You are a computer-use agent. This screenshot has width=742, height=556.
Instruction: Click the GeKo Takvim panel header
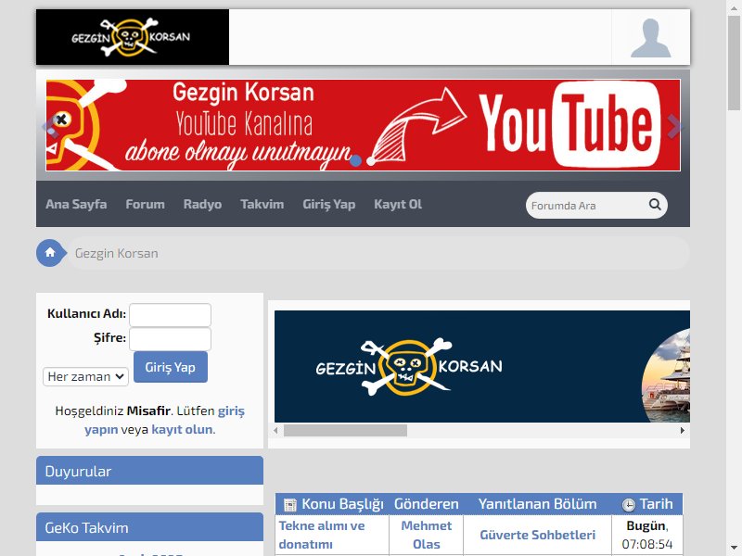coord(149,526)
